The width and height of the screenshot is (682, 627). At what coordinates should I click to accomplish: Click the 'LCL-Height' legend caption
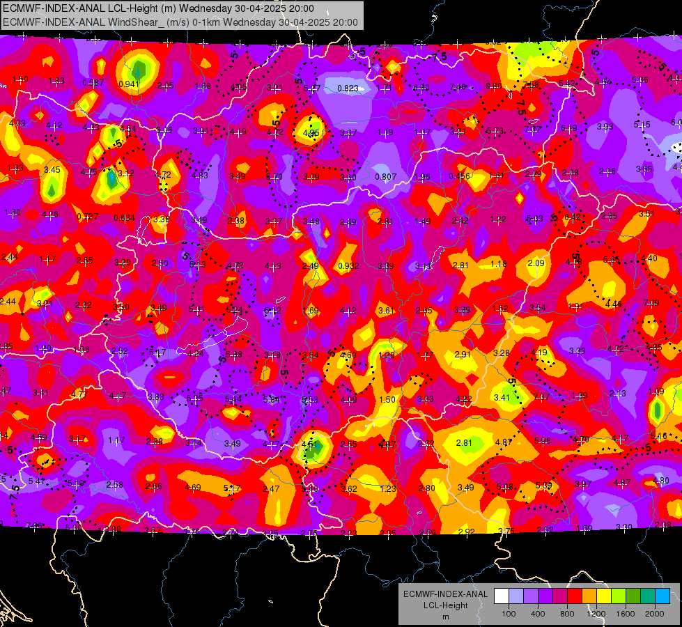point(445,605)
